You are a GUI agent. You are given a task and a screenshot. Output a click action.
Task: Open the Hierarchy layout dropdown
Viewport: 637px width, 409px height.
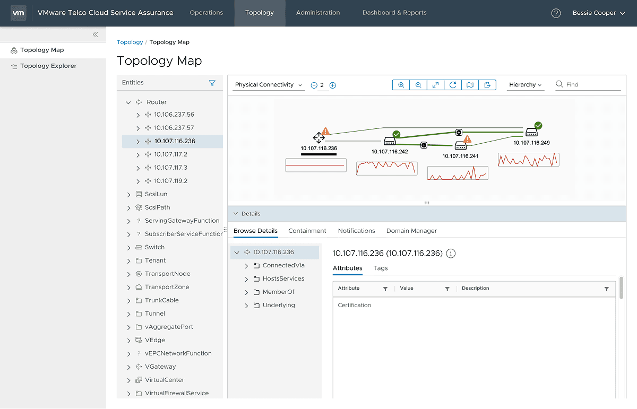coord(525,84)
